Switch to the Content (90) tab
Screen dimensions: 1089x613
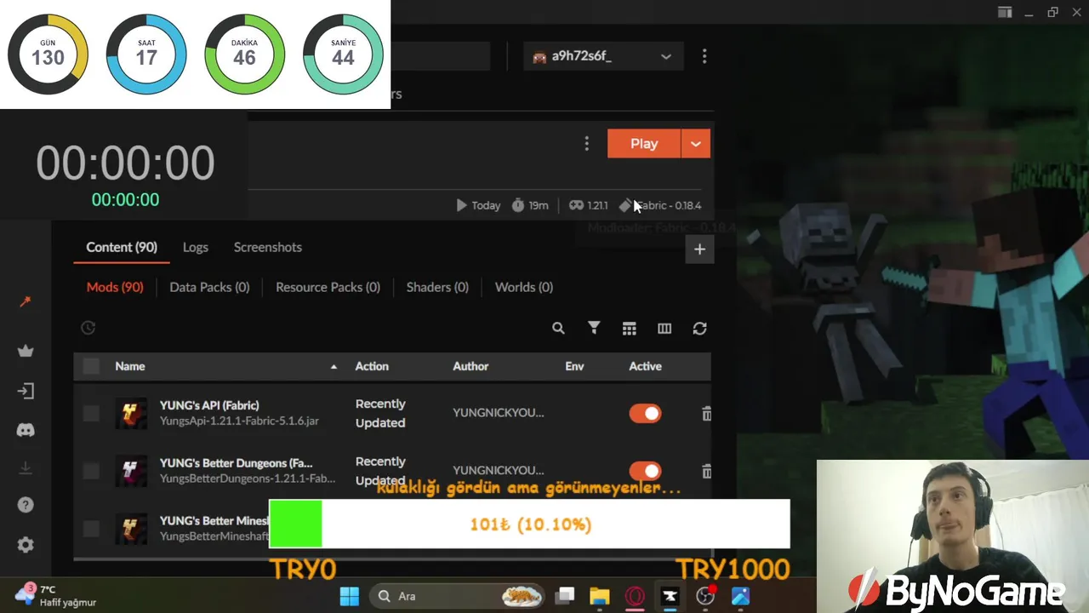coord(122,247)
